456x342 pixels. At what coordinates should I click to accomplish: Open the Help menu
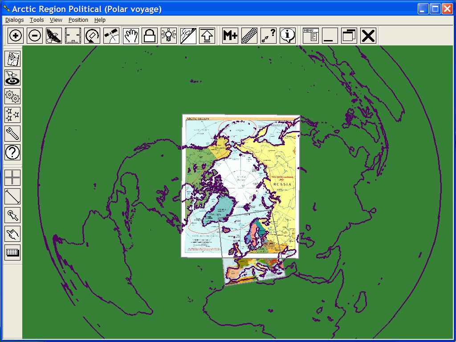(x=100, y=20)
